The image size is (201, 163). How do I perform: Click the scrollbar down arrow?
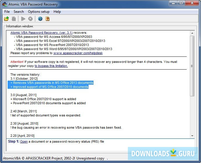click(x=192, y=136)
